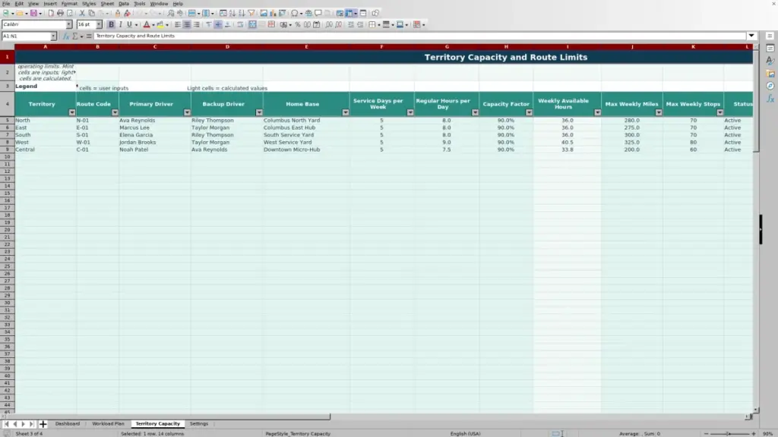Click the Cut scissors icon
778x437 pixels.
point(82,13)
